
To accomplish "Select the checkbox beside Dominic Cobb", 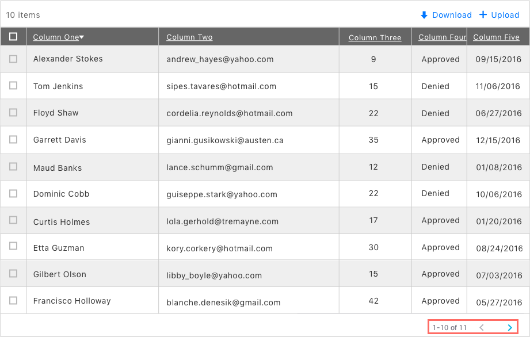I will point(13,193).
